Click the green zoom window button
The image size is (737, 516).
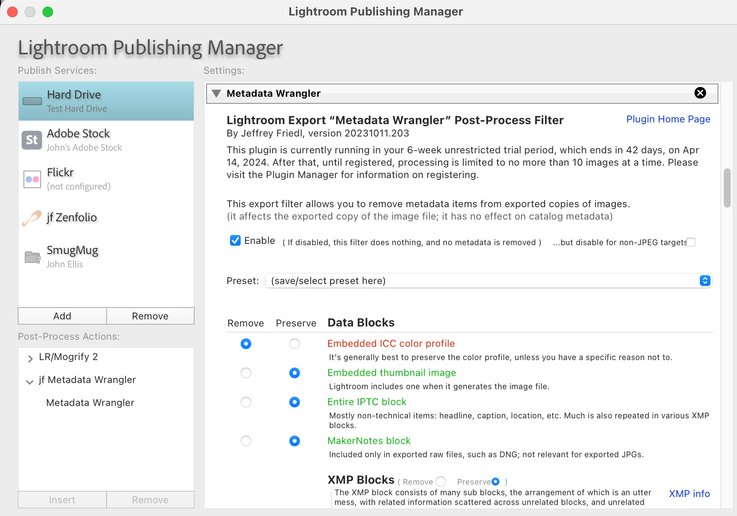48,12
